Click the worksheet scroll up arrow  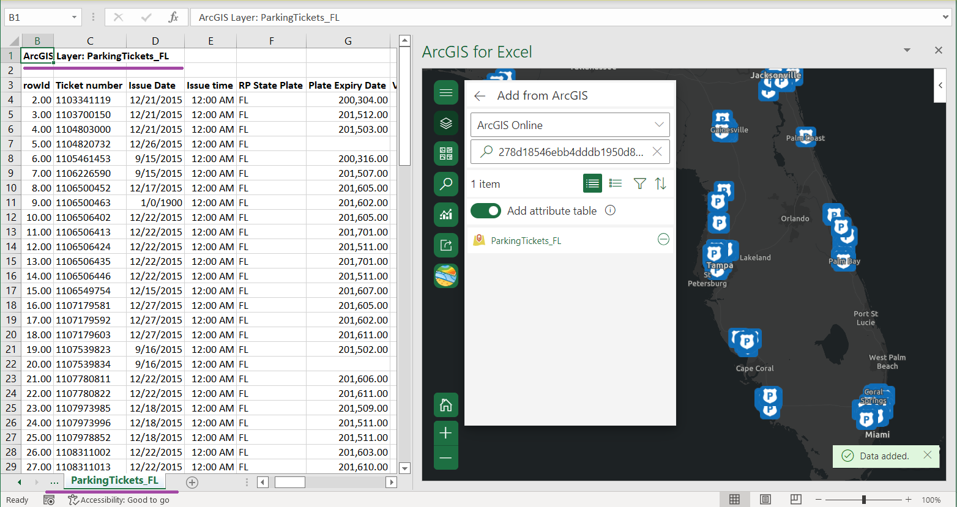point(404,41)
